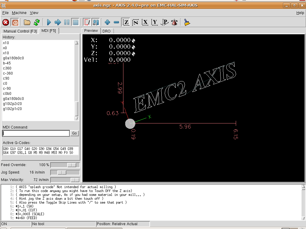Click the No tool status entry
Screen dimensions: 306x229
tap(64, 224)
